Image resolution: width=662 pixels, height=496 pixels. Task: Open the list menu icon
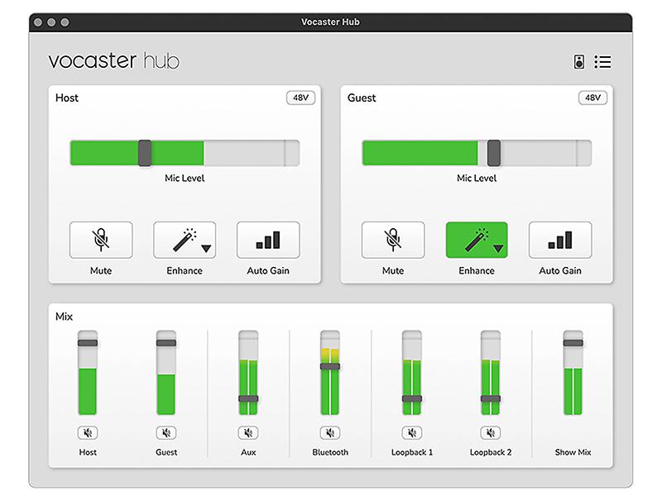(602, 62)
